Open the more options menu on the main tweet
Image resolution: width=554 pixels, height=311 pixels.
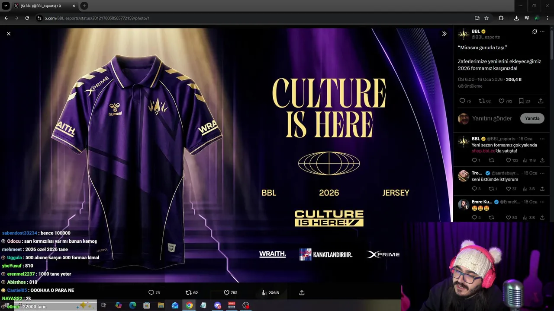point(542,32)
